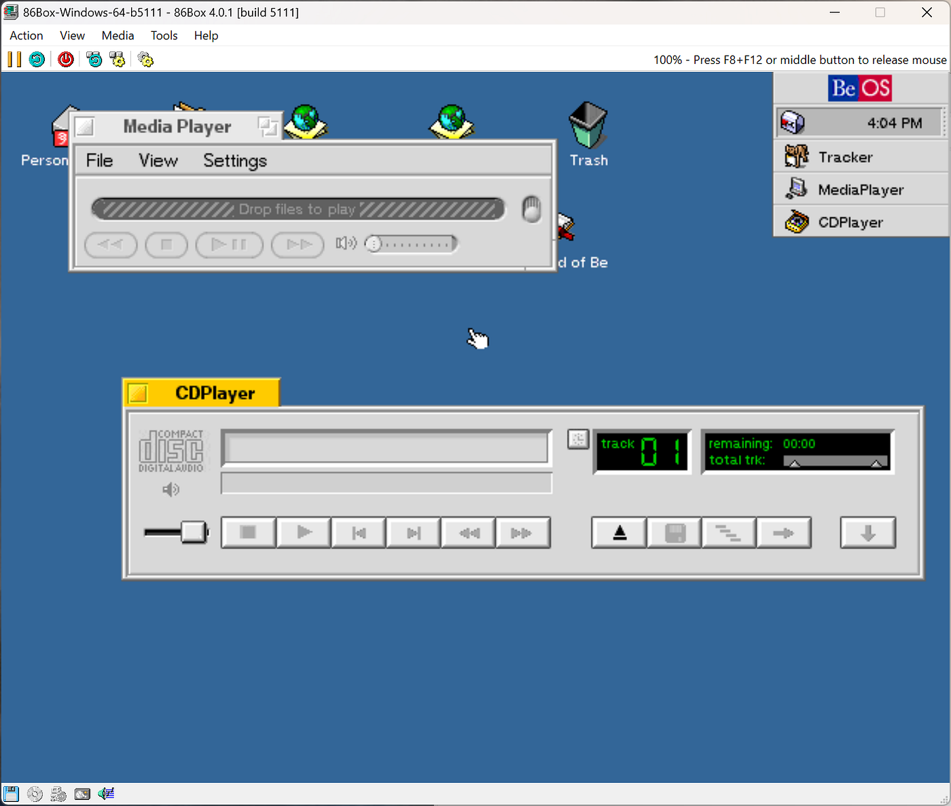Click the red power button icon
The image size is (951, 806).
pos(66,60)
